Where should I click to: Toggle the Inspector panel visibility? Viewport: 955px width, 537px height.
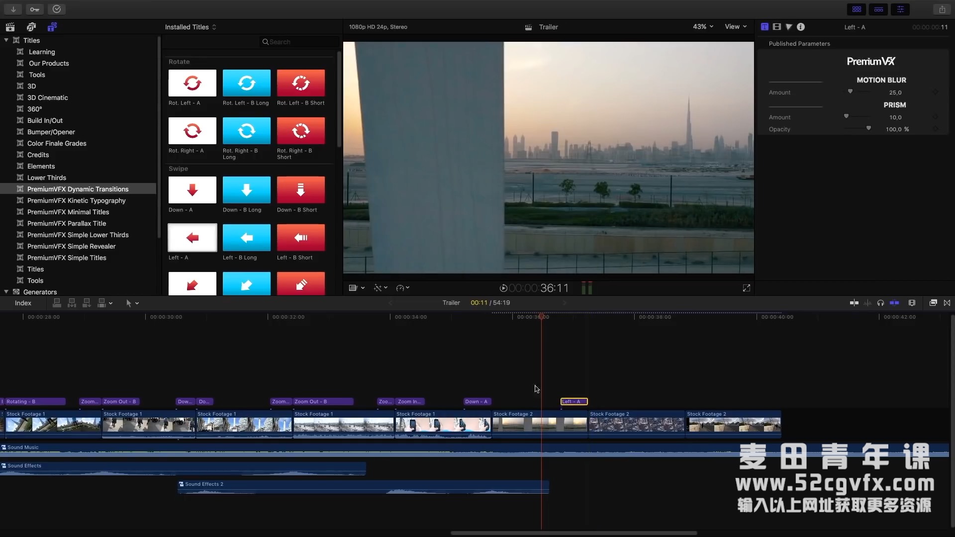coord(900,9)
